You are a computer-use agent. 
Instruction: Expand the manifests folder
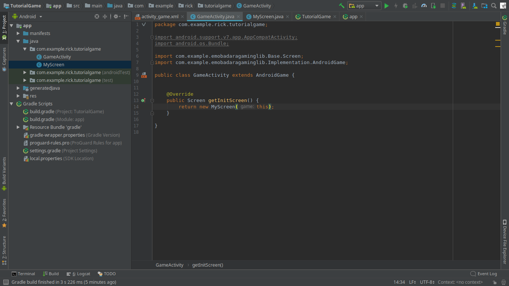tap(18, 34)
